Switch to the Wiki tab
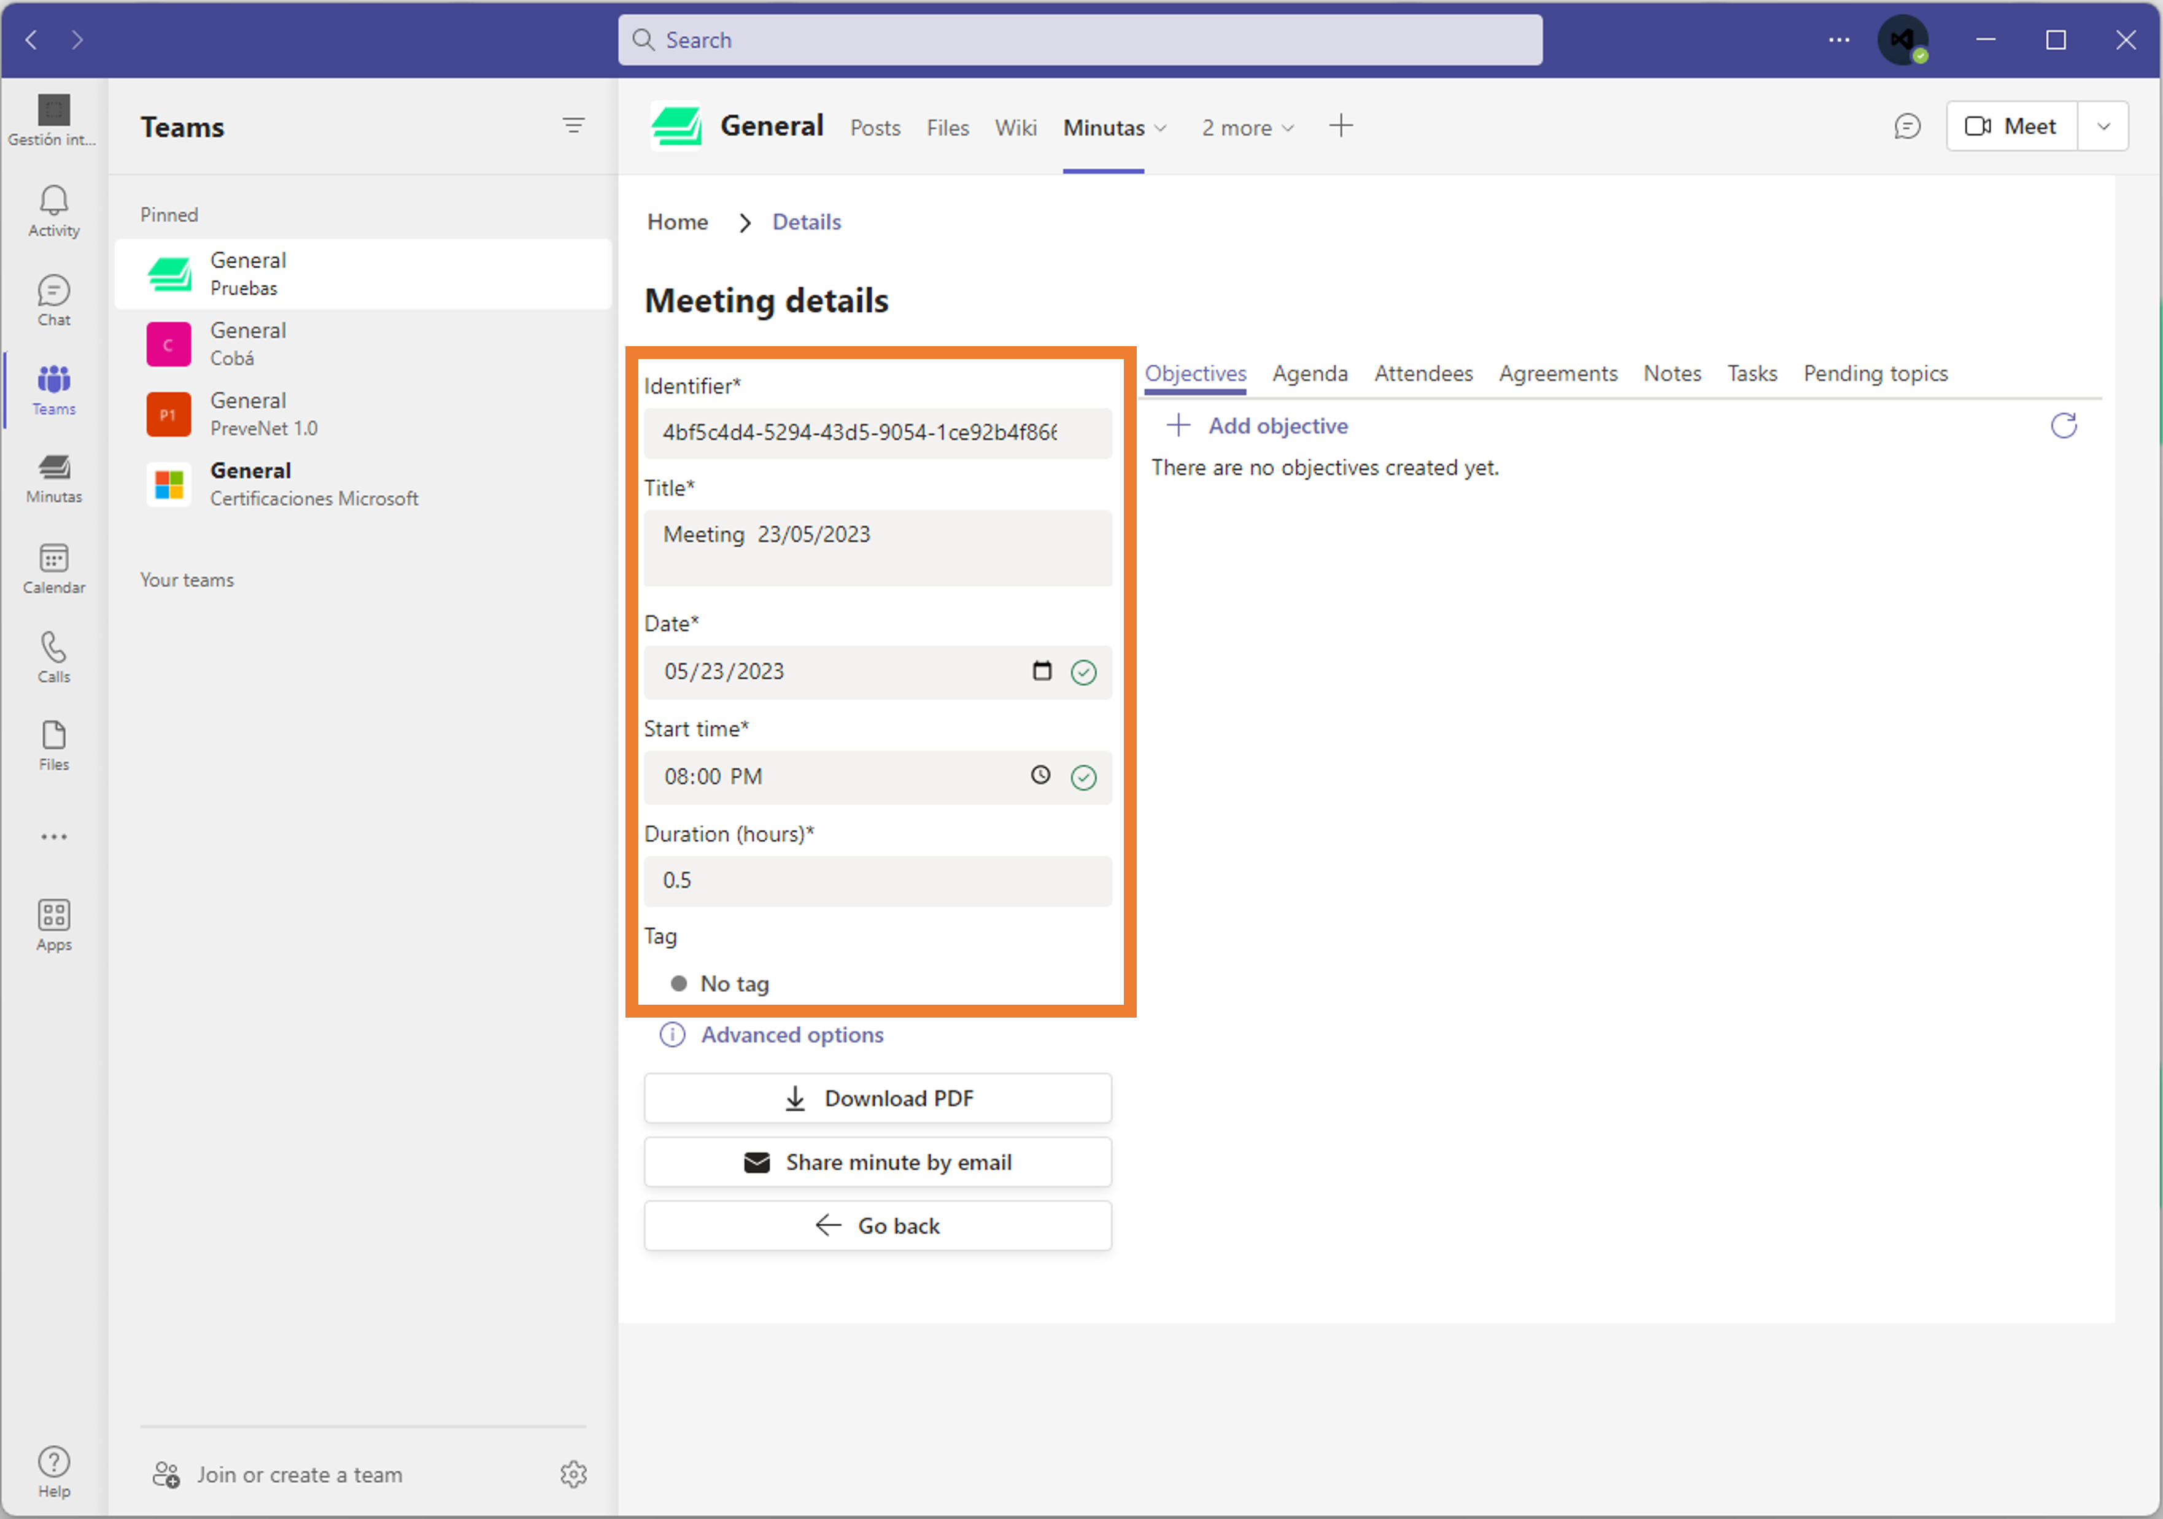The width and height of the screenshot is (2163, 1519). (1016, 127)
